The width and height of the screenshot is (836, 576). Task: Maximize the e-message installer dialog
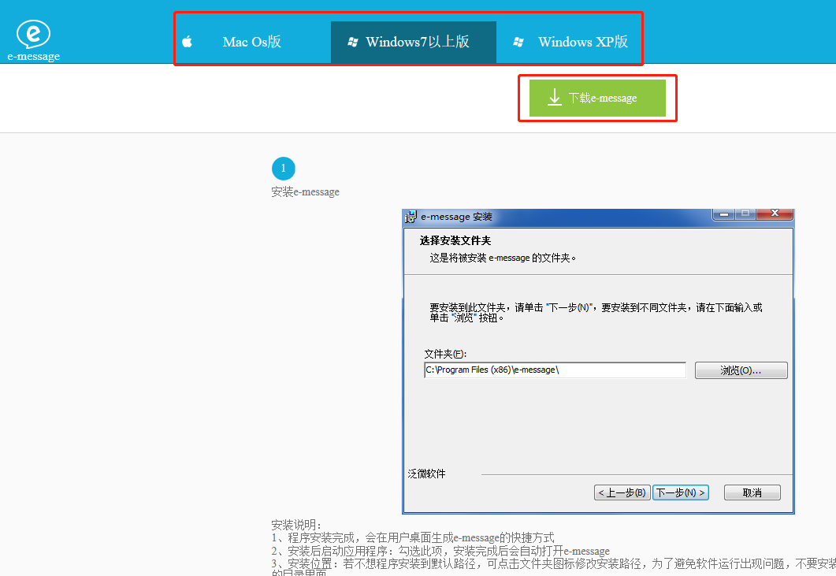point(745,214)
